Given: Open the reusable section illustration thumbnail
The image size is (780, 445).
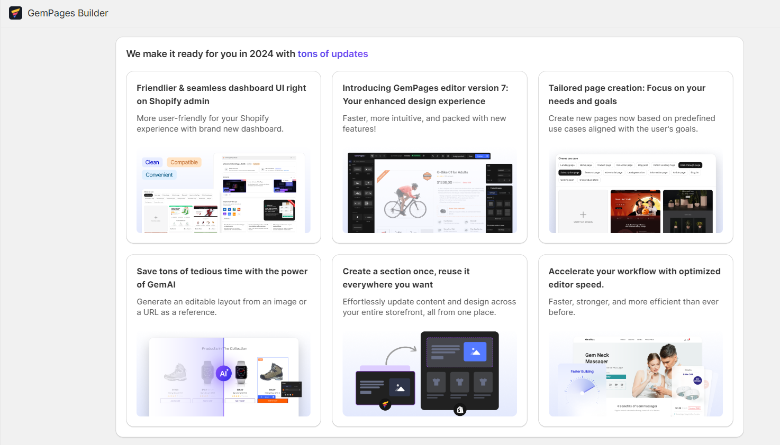Looking at the screenshot, I should 430,373.
